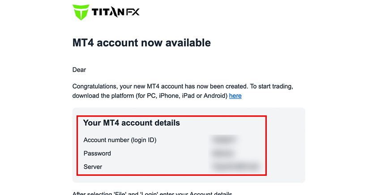Click the 'Your MT4 account details' heading
This screenshot has height=195, width=376.
(132, 123)
